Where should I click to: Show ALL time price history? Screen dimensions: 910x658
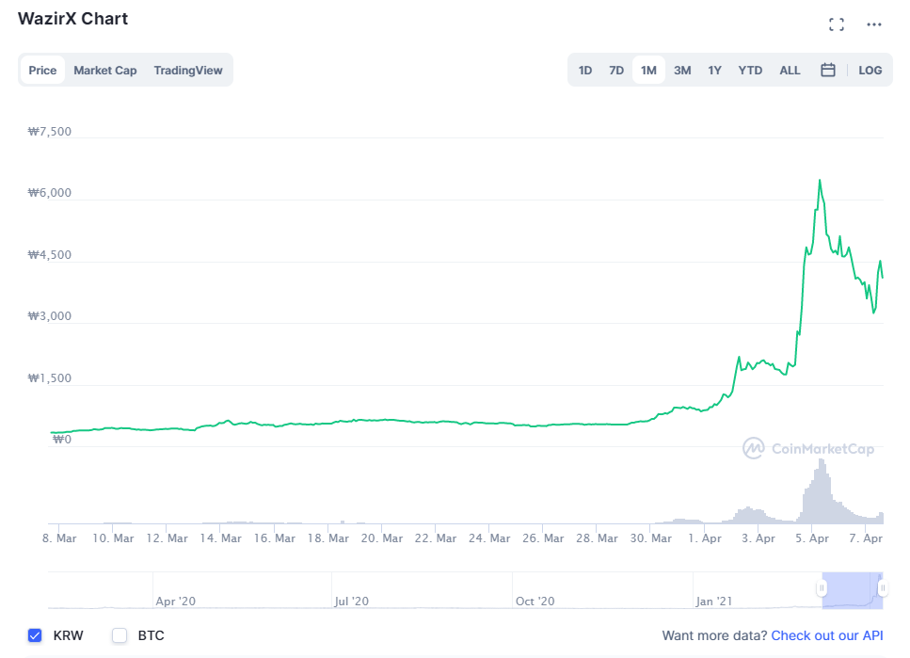point(790,71)
